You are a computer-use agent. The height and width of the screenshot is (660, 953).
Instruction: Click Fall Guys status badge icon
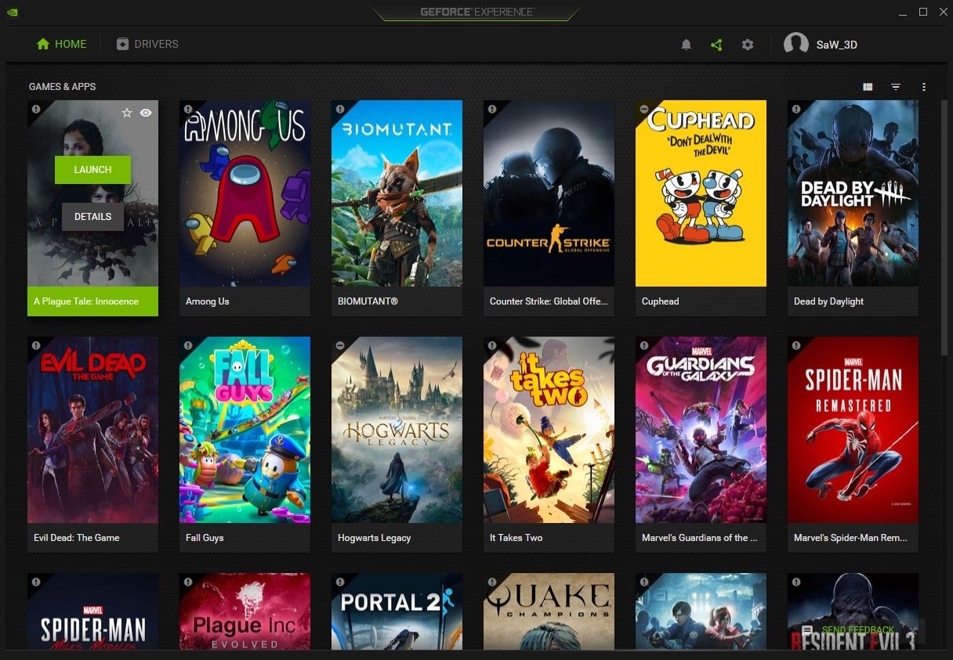[187, 345]
